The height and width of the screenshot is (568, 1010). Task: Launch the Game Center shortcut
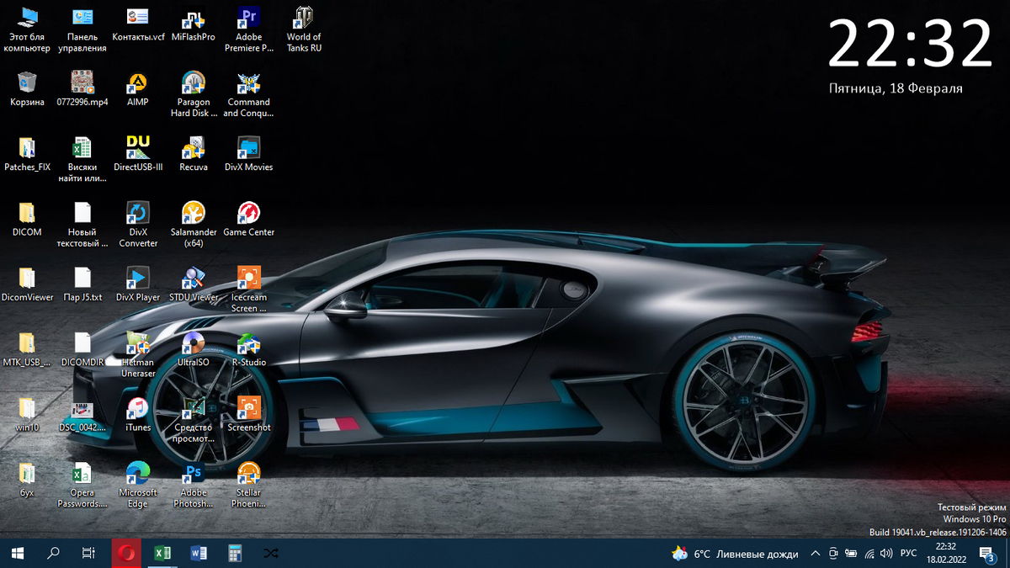click(248, 219)
